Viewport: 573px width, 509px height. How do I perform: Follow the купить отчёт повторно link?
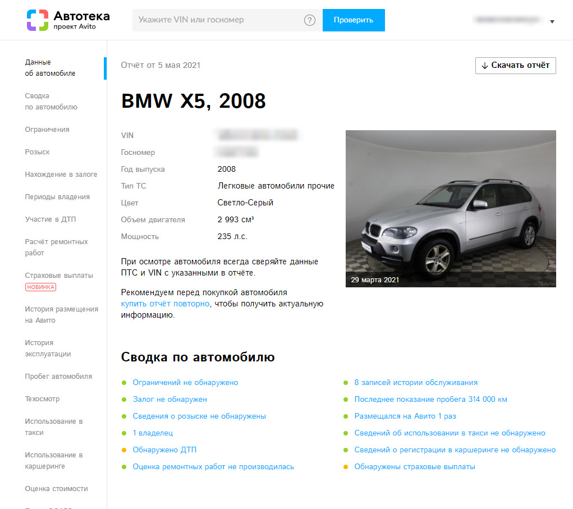point(165,304)
